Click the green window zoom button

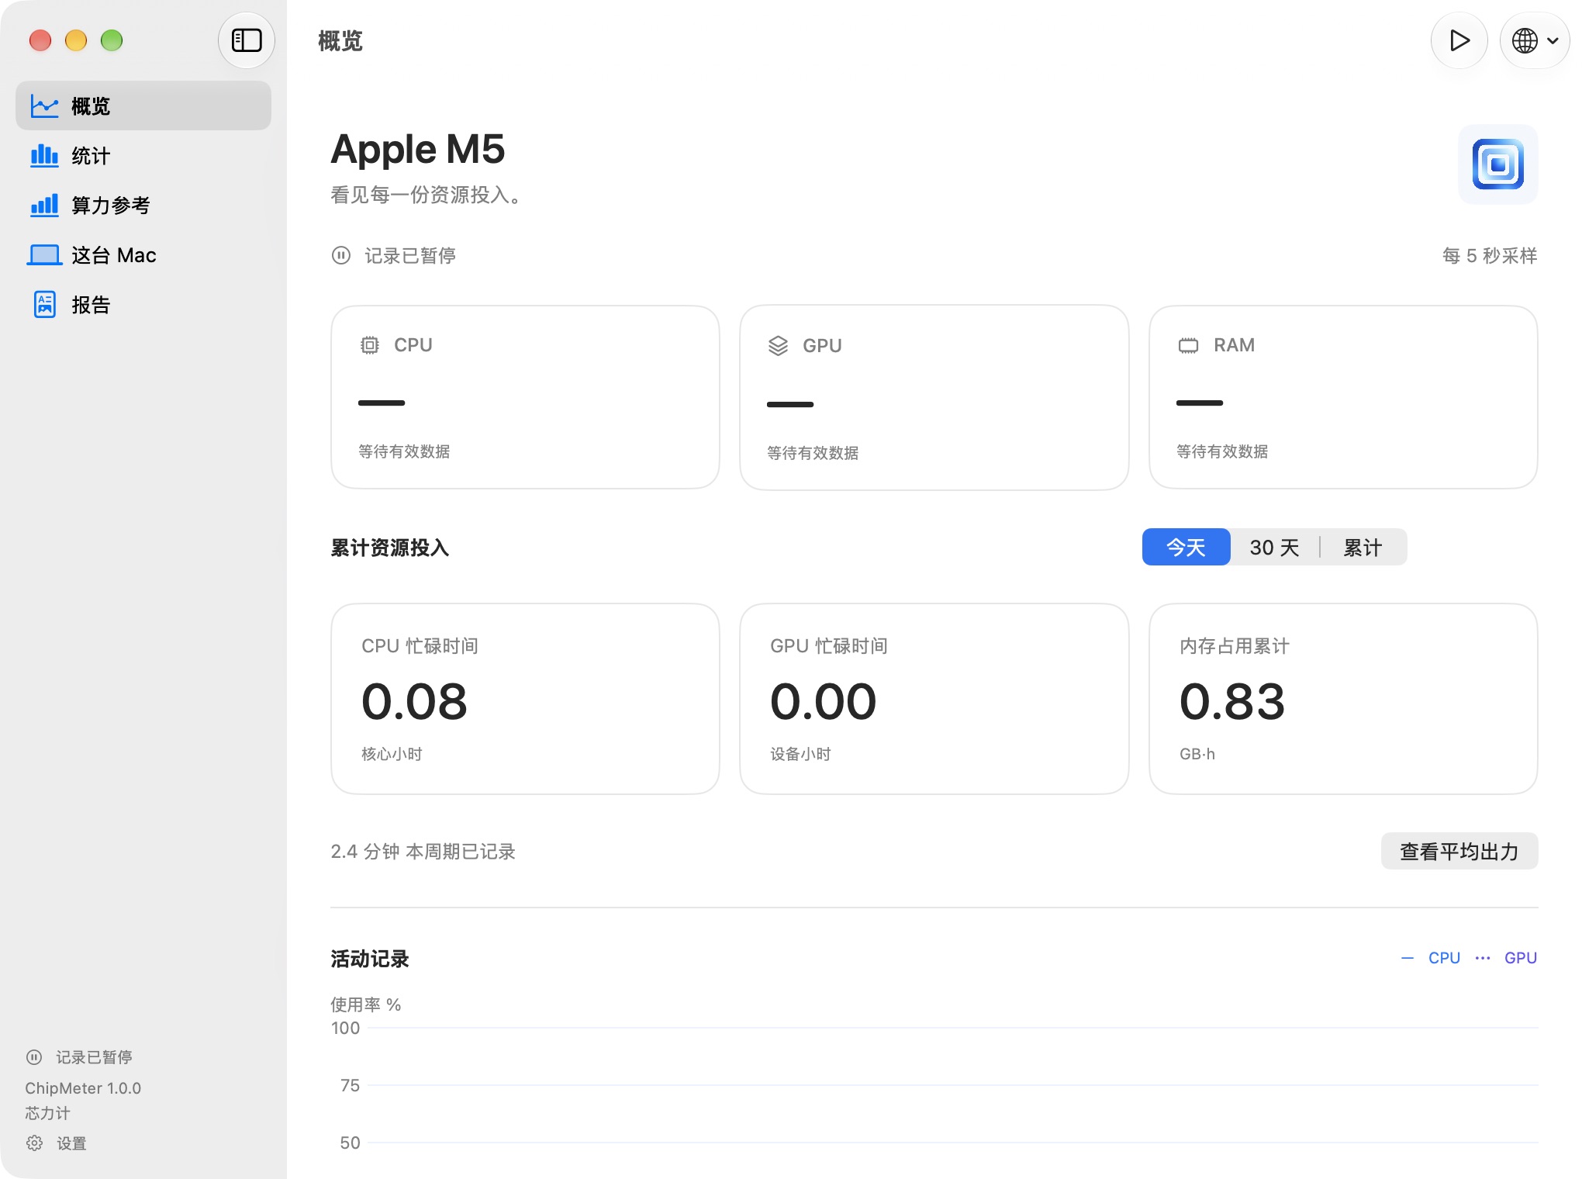point(112,40)
